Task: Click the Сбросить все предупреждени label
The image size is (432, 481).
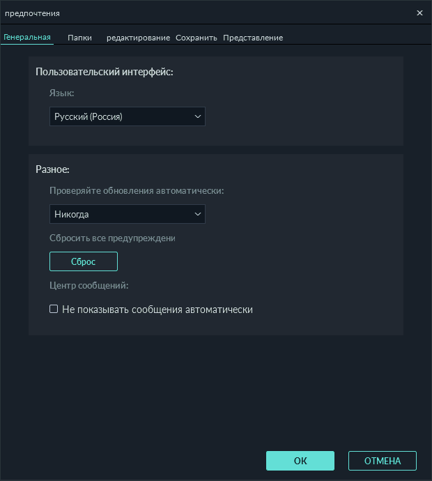Action: tap(112, 238)
